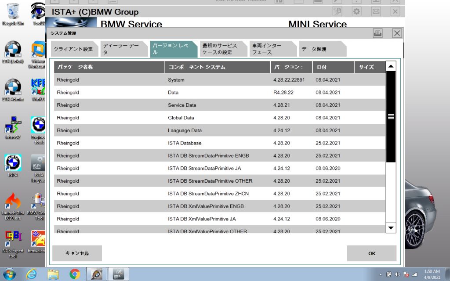Click the コンポーネント システム column header

click(218, 67)
